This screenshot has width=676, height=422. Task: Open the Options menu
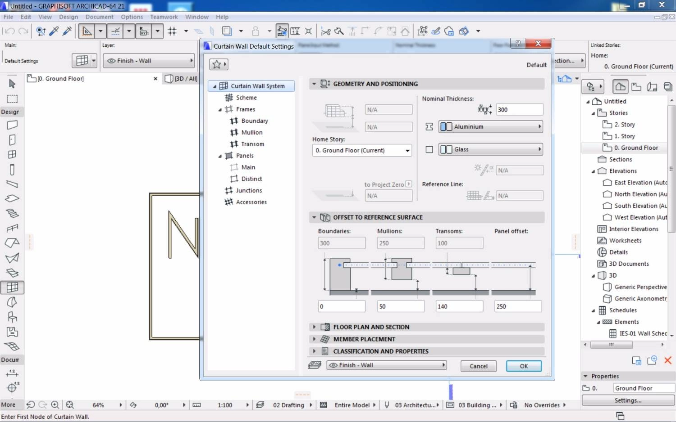pos(132,17)
